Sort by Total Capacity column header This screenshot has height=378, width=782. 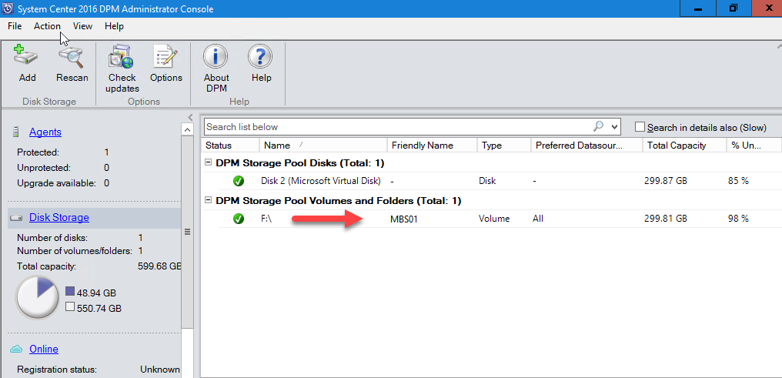tap(684, 146)
